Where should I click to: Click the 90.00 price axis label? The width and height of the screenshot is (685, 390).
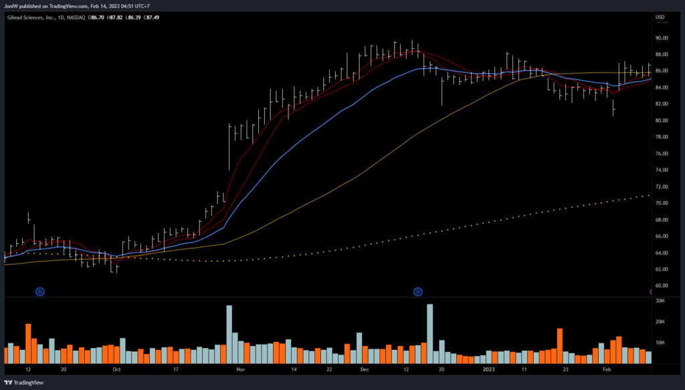[662, 37]
